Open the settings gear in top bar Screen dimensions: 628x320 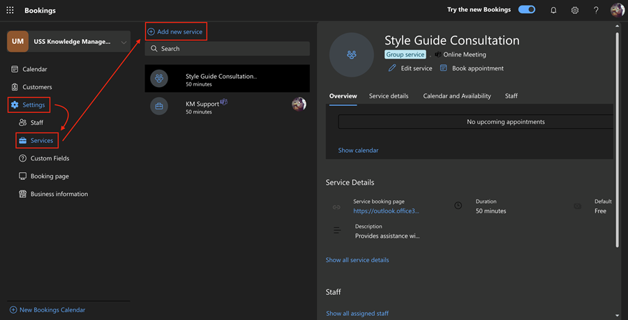(x=575, y=10)
